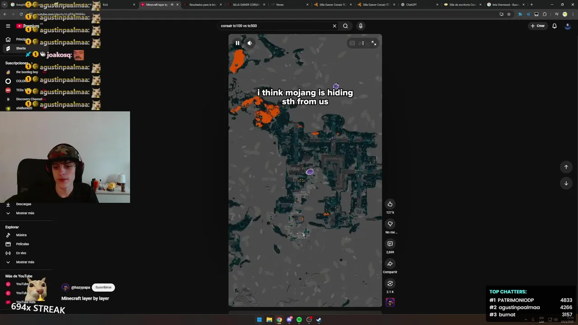Dislike the short (No me gusta)
578x325 pixels.
(390, 224)
